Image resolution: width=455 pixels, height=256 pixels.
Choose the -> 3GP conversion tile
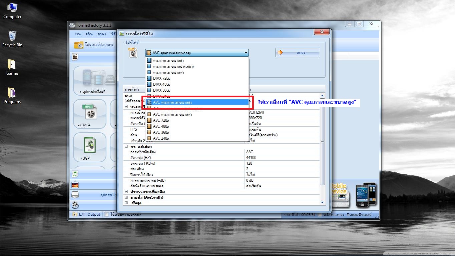point(90,147)
